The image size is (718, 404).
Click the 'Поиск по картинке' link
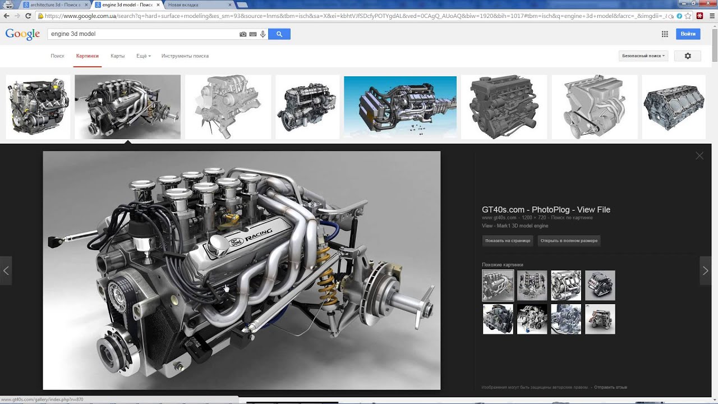pyautogui.click(x=572, y=218)
